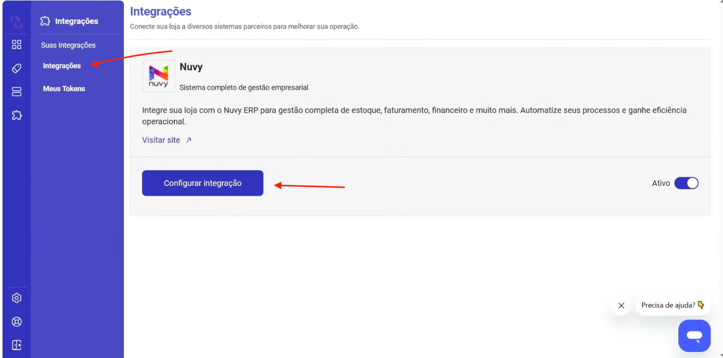Screen dimensions: 723x358
Task: Click the logout door icon
Action: click(x=17, y=345)
